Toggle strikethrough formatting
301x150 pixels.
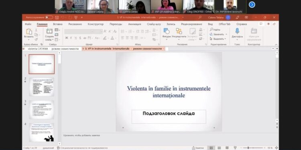click(x=84, y=38)
